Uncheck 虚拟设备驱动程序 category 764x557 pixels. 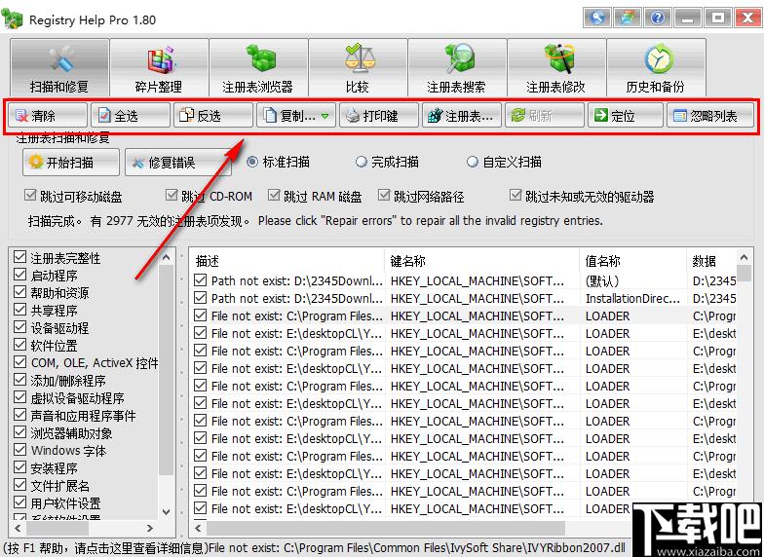pyautogui.click(x=19, y=397)
